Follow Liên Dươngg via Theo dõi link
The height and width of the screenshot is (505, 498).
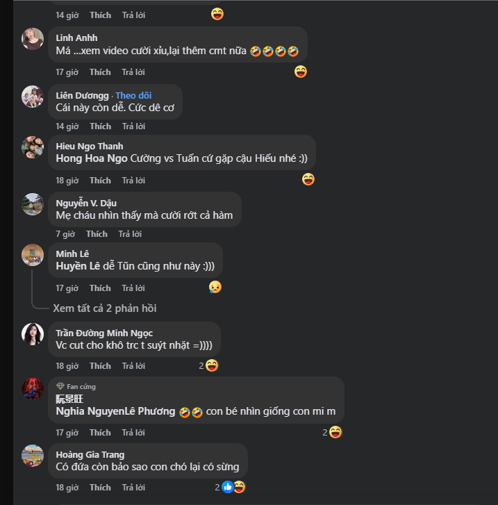[x=133, y=95]
